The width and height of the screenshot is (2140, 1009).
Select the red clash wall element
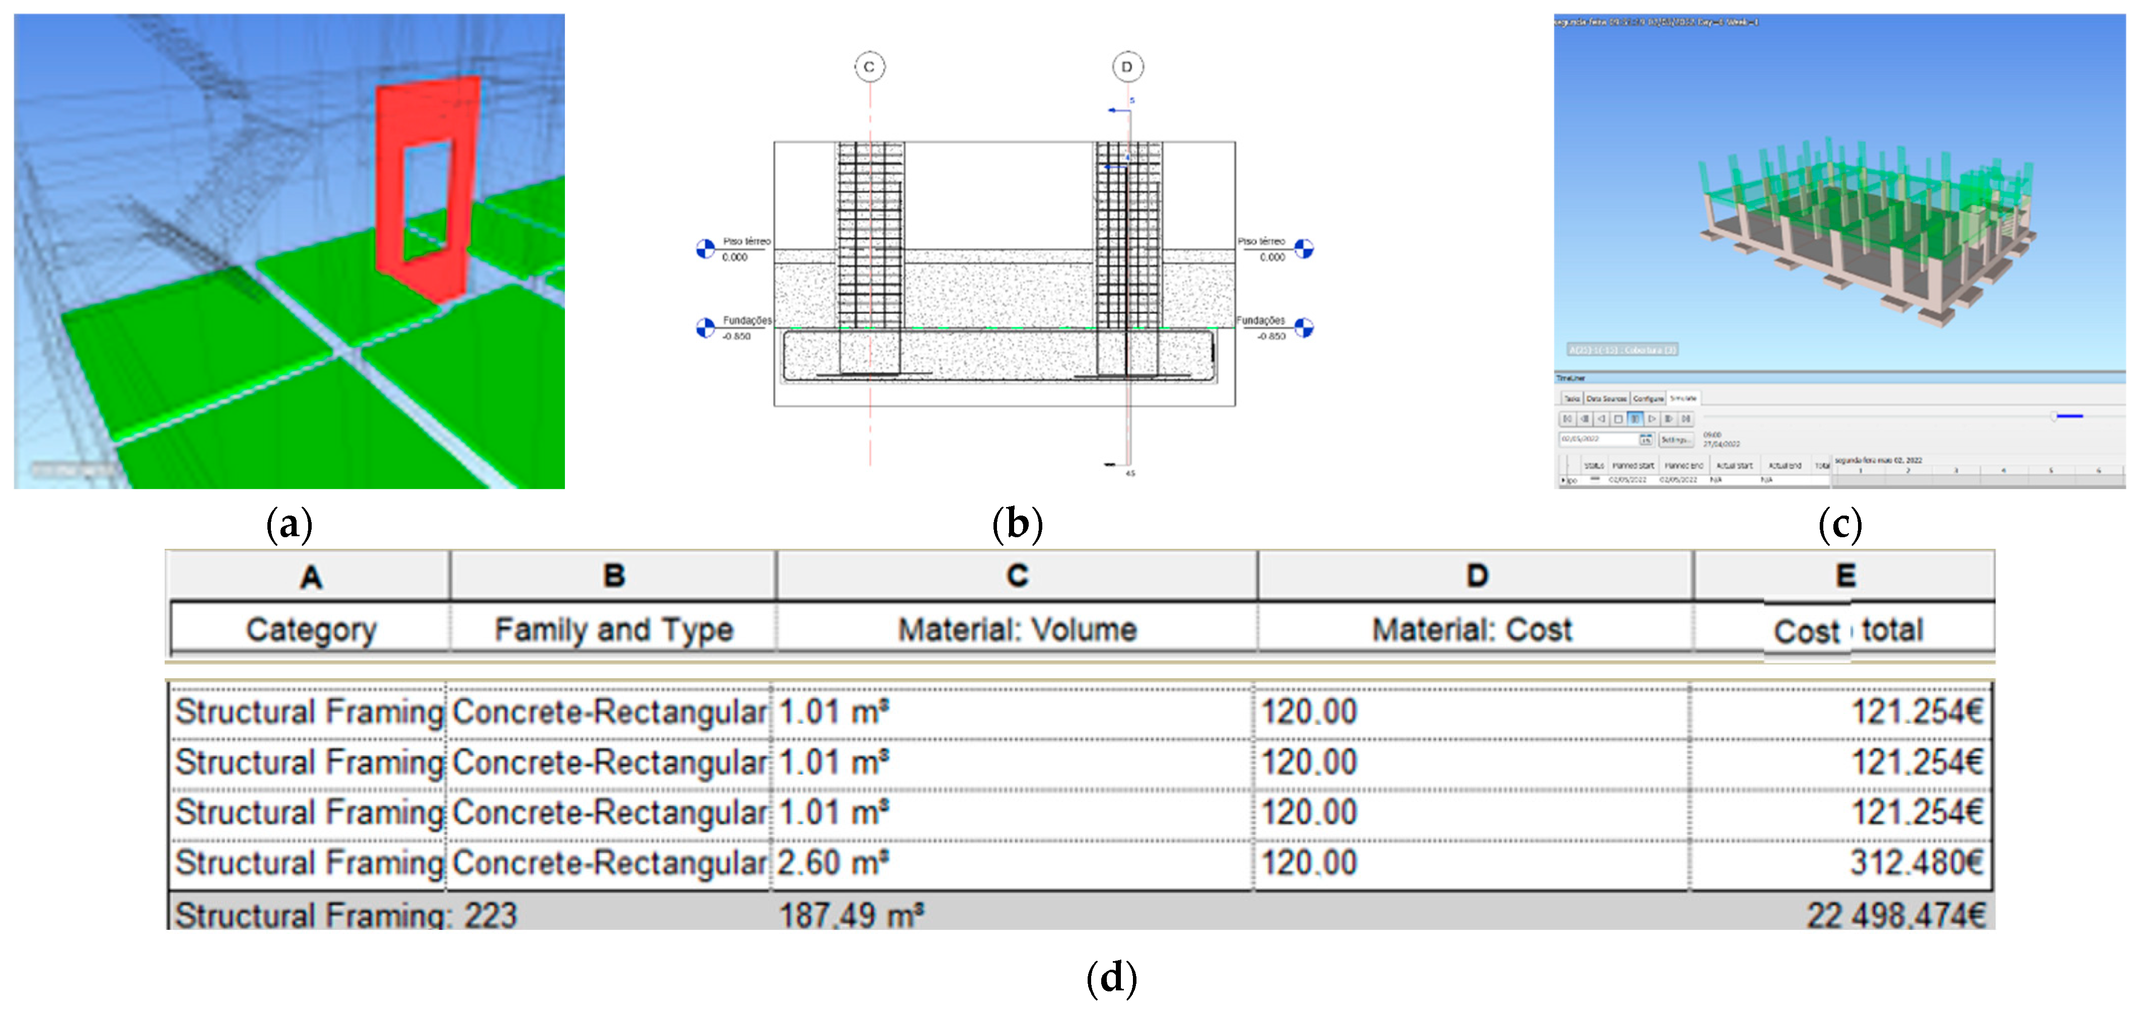click(428, 112)
